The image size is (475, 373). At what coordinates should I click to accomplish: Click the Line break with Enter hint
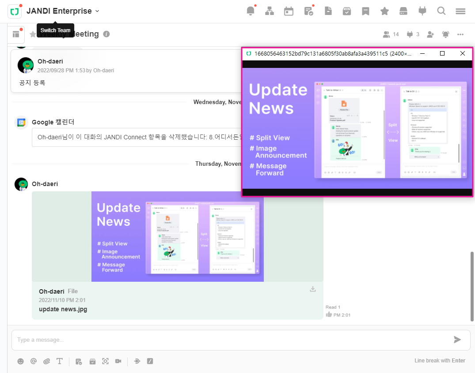pyautogui.click(x=440, y=361)
